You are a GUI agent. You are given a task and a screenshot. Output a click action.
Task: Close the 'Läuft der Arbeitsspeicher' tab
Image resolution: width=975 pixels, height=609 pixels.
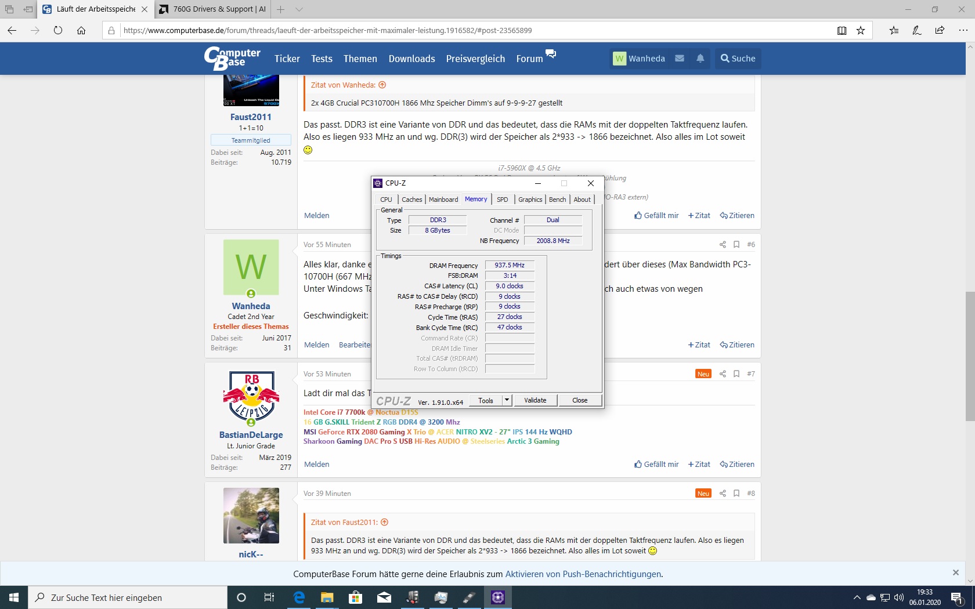(145, 9)
